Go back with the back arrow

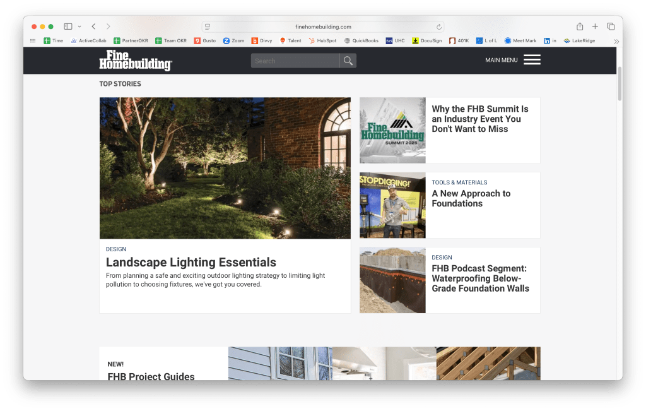click(x=93, y=27)
